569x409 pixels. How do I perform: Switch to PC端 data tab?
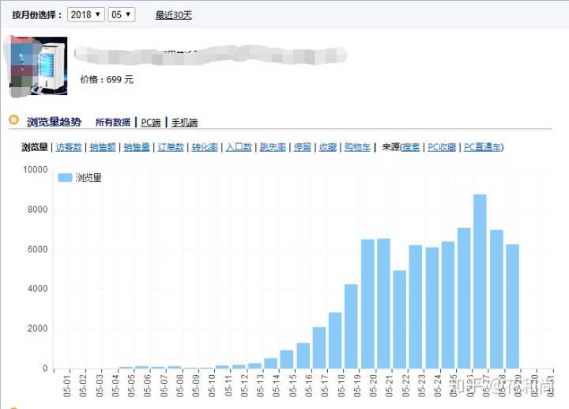coord(150,123)
